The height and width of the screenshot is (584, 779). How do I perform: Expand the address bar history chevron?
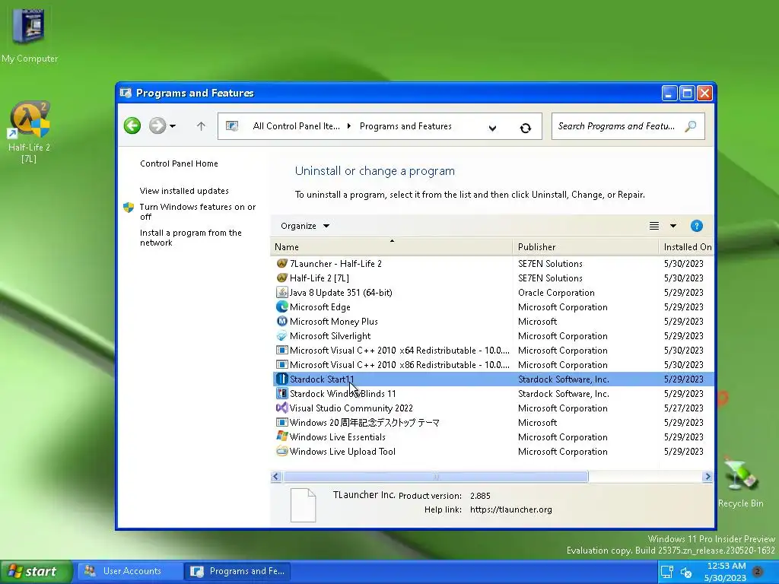(x=492, y=128)
